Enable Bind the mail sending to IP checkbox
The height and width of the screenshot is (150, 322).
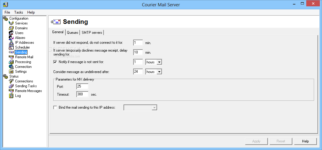pos(55,107)
